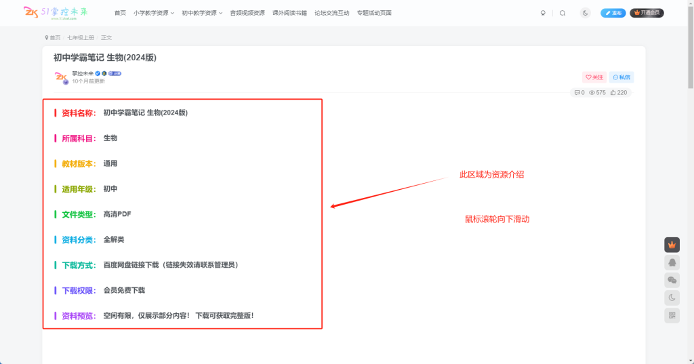This screenshot has height=364, width=694.
Task: Click the 开通会员 membership button
Action: coord(647,13)
